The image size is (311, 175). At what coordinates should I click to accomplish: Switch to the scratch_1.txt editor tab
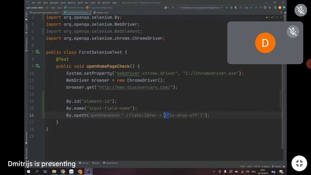point(102,13)
